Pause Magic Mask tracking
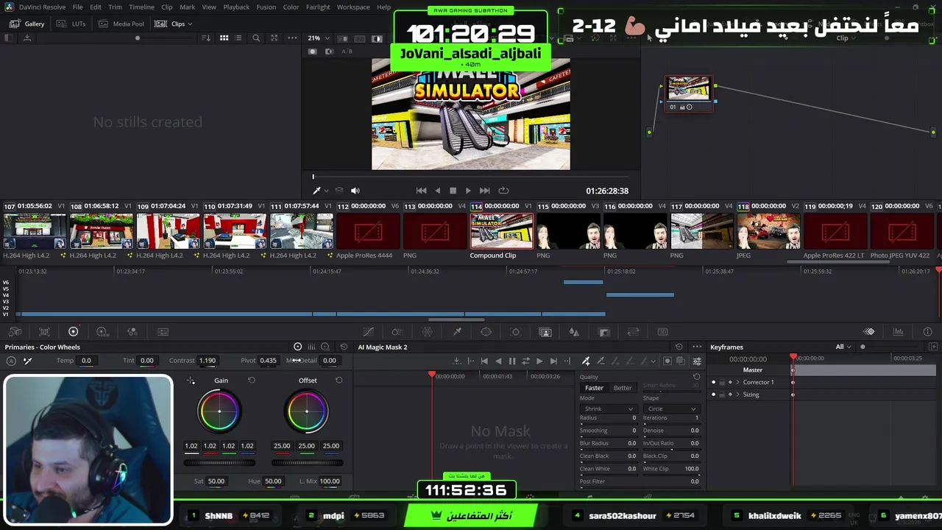The height and width of the screenshot is (530, 942). [512, 361]
